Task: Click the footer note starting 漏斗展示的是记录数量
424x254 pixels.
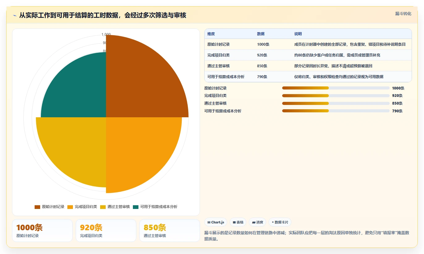Action: [307, 236]
